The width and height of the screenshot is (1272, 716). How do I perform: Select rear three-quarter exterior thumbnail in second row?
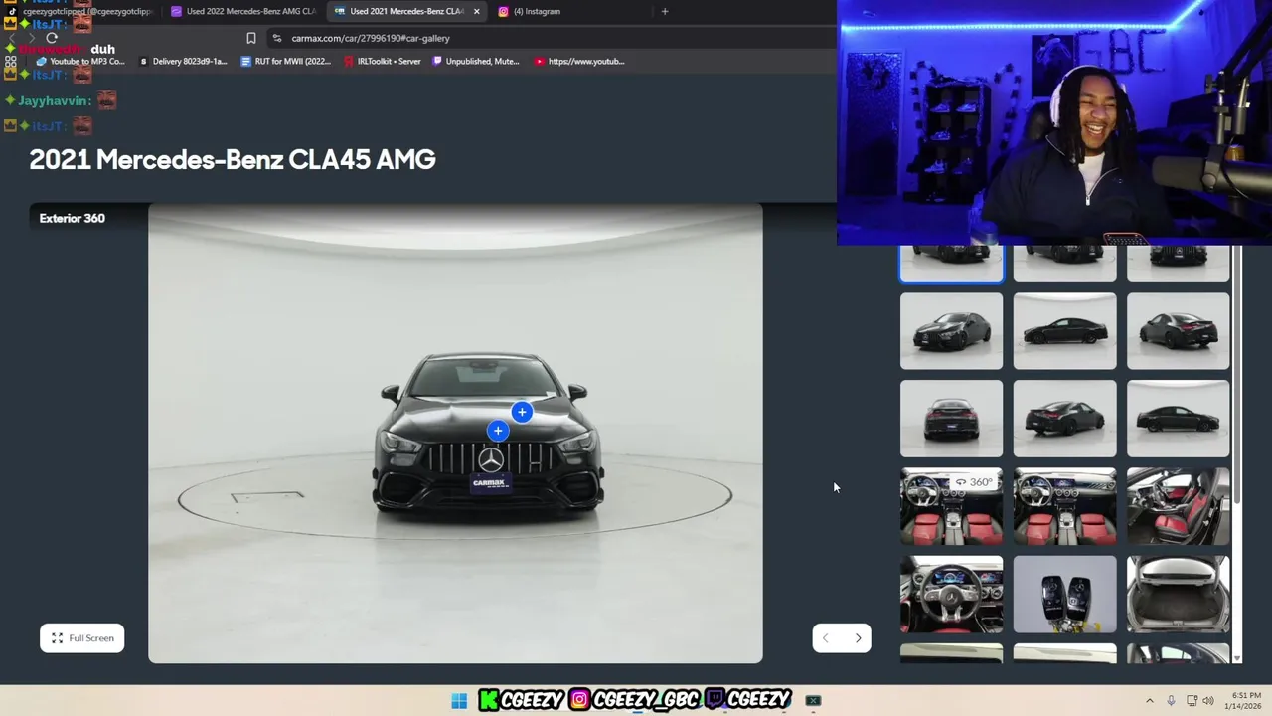[1179, 331]
